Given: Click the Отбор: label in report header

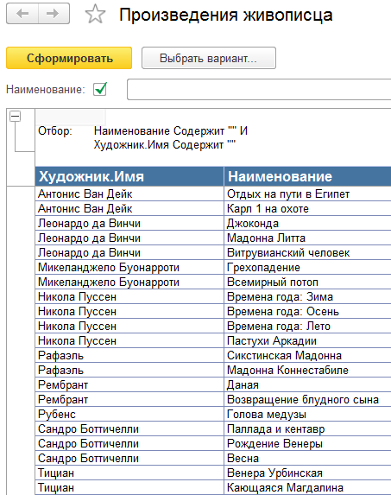Looking at the screenshot, I should click(x=55, y=130).
